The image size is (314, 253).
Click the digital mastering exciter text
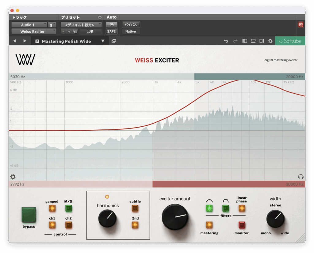pyautogui.click(x=281, y=60)
